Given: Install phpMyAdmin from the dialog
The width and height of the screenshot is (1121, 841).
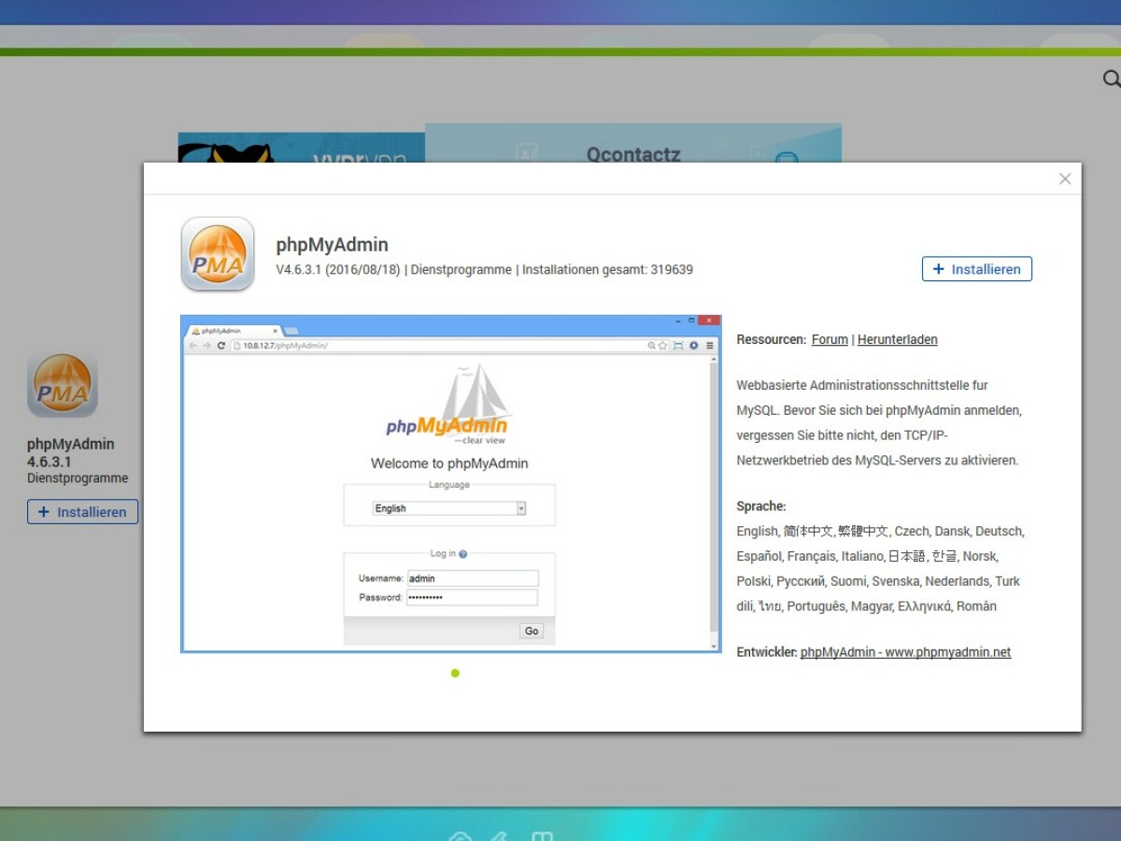Looking at the screenshot, I should 977,269.
